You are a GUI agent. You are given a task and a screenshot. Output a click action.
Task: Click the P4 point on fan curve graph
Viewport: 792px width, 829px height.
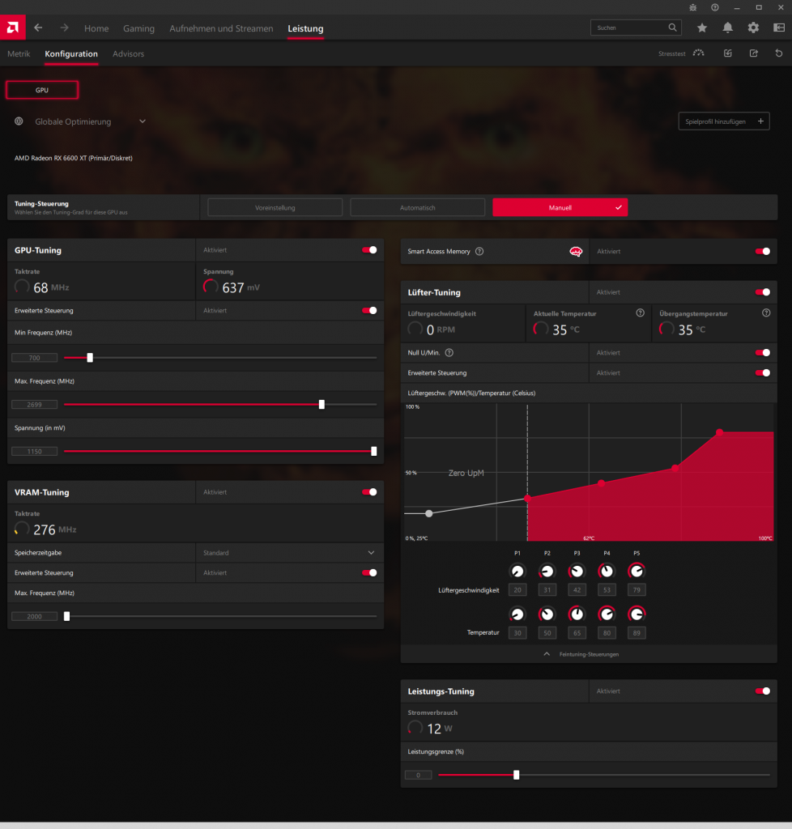(x=675, y=468)
